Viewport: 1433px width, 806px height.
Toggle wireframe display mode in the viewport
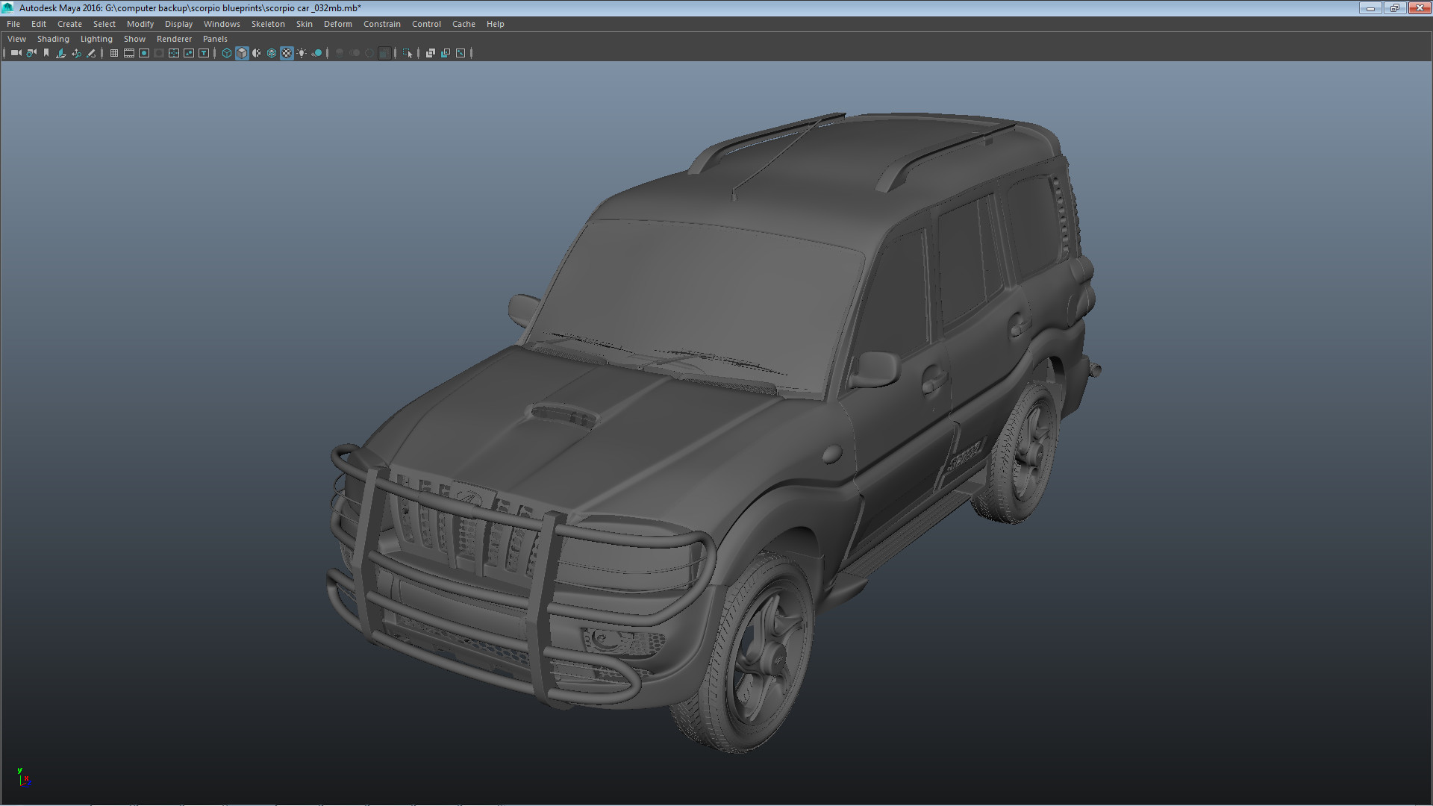(227, 53)
